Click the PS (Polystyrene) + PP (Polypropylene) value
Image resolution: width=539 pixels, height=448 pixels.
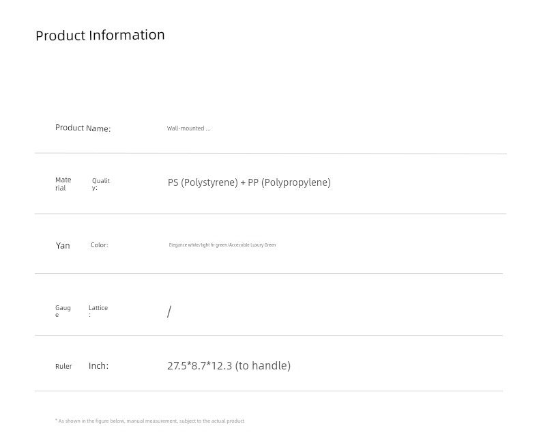[249, 182]
